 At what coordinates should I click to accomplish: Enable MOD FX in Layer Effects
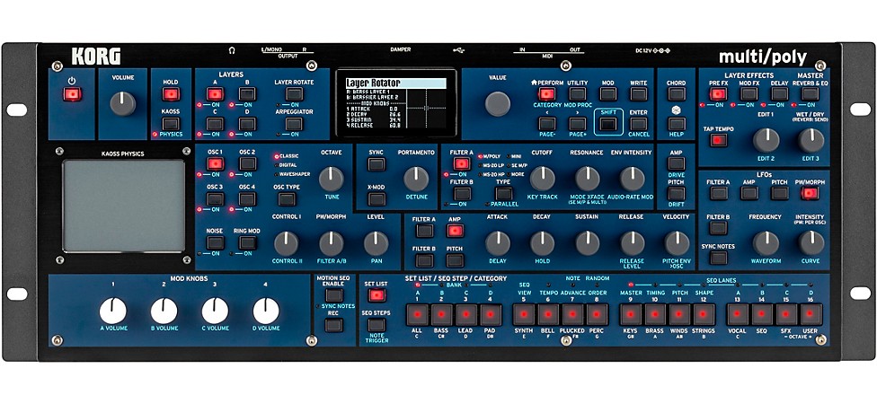(x=749, y=94)
